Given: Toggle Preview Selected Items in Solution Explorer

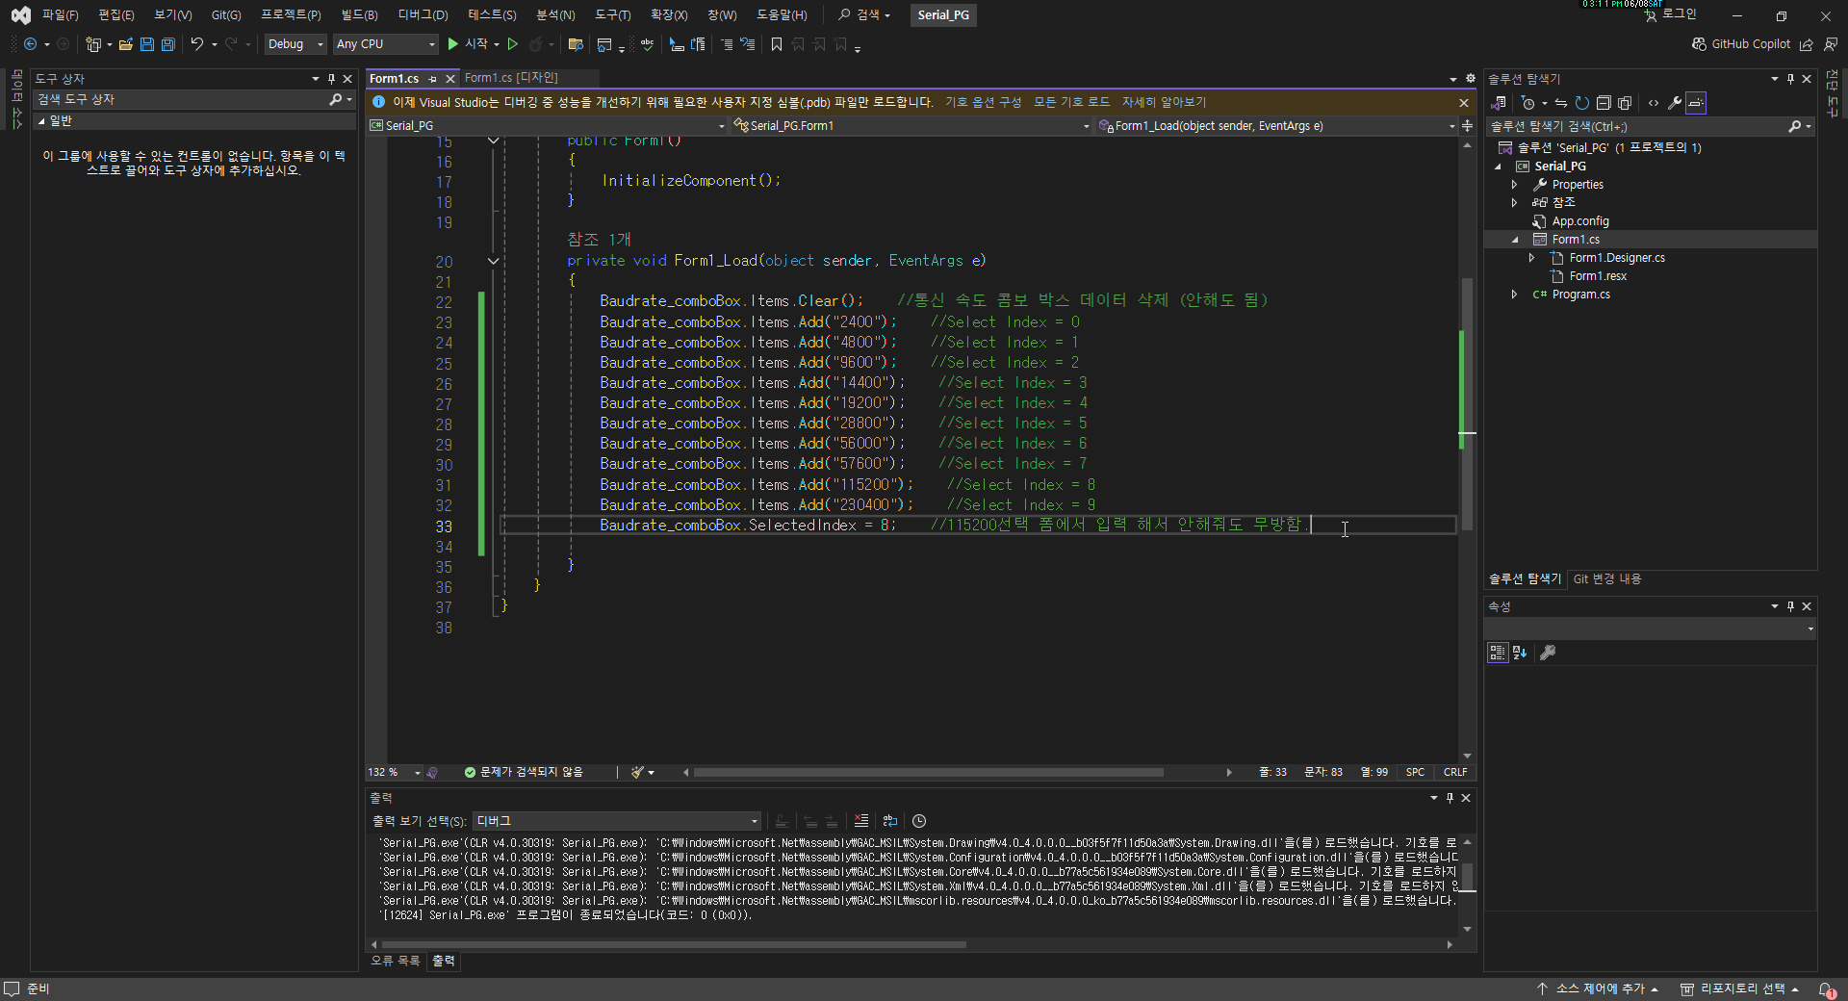Looking at the screenshot, I should 1696,103.
